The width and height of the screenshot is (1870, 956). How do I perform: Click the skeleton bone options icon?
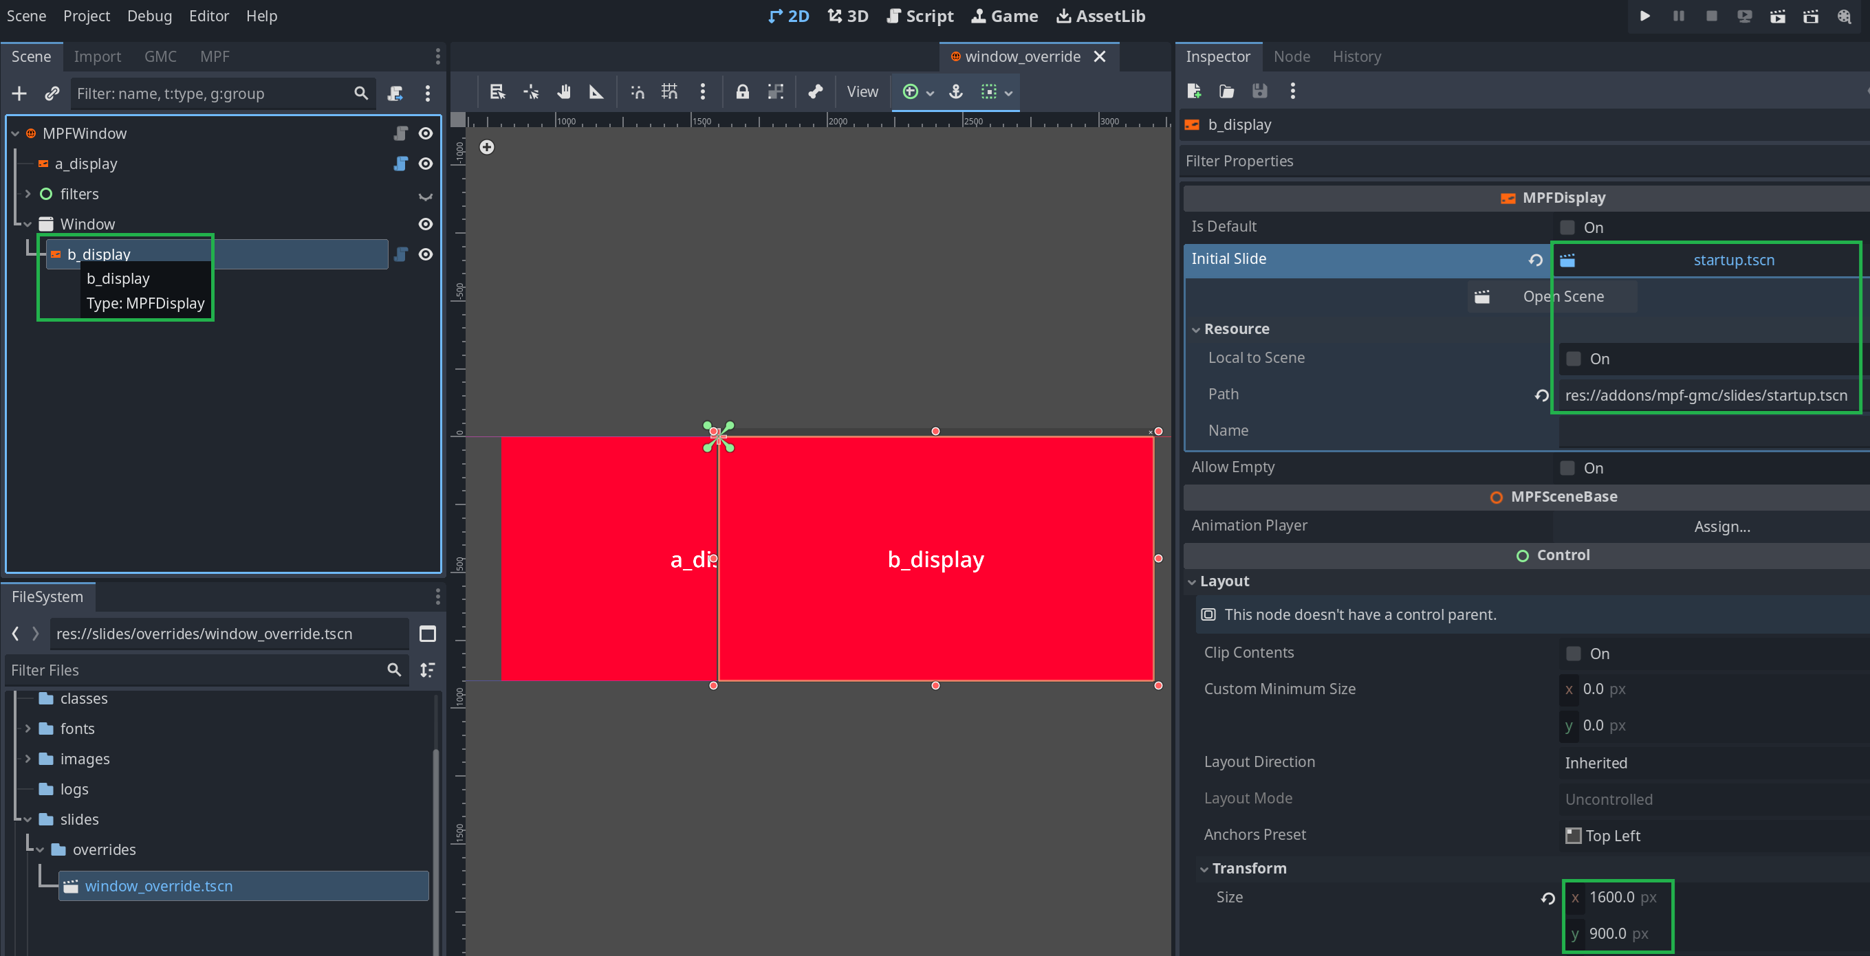pyautogui.click(x=815, y=92)
